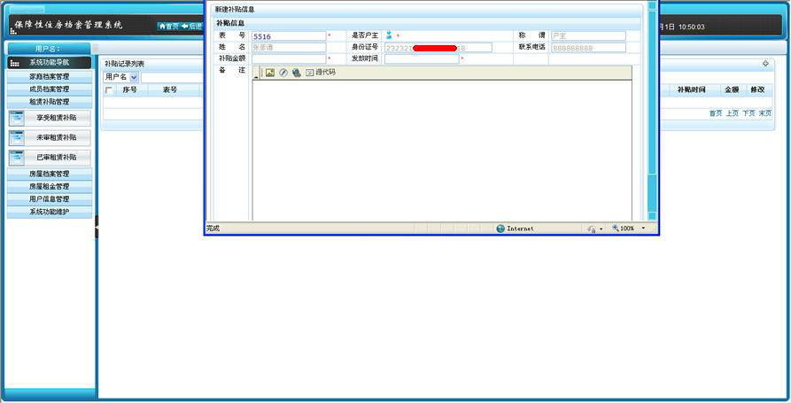Tick the select-all checkbox in table header
Screen dimensions: 791x403
[x=109, y=90]
